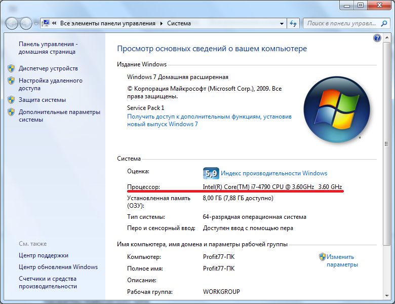
Task: Click the Back navigation arrow button
Action: 11,23
